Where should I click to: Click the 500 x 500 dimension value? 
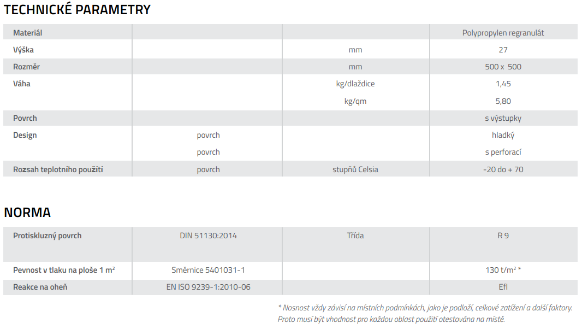[x=503, y=67]
